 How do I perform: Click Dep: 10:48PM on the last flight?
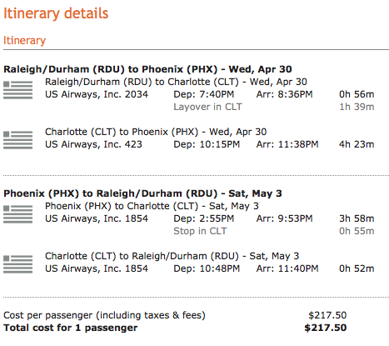pos(207,268)
